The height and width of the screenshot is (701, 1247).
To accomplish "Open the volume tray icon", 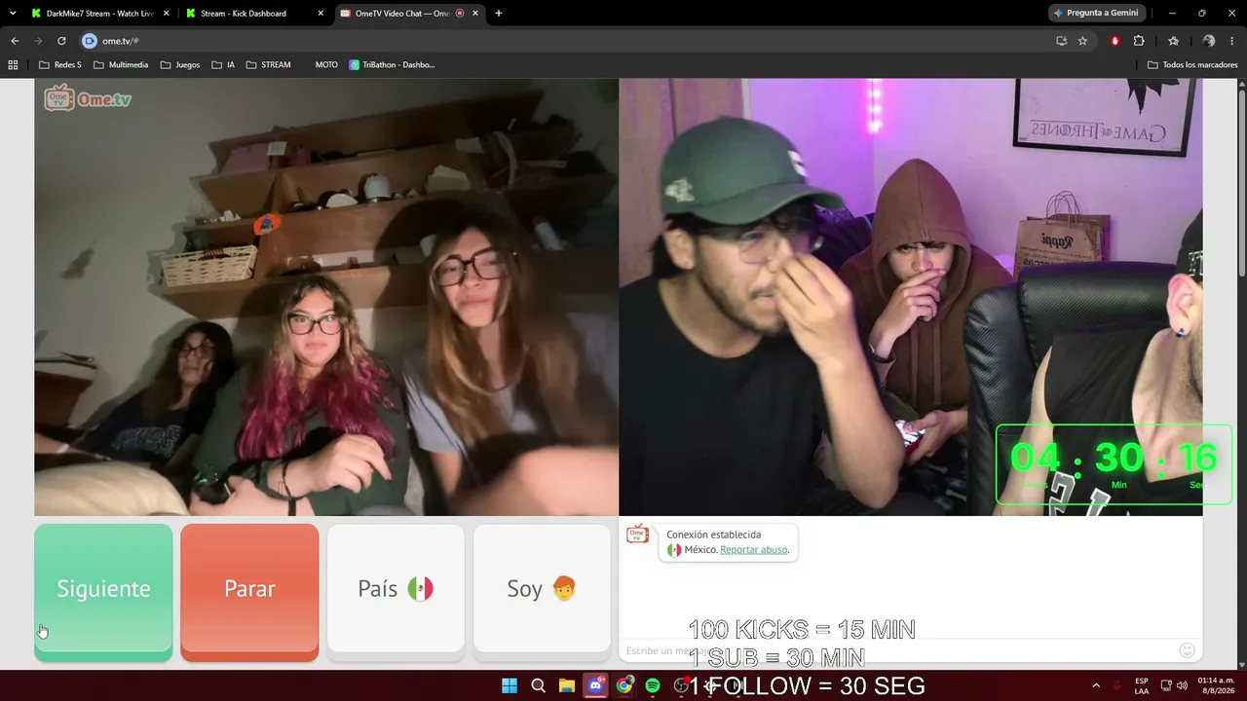I will (x=1182, y=685).
